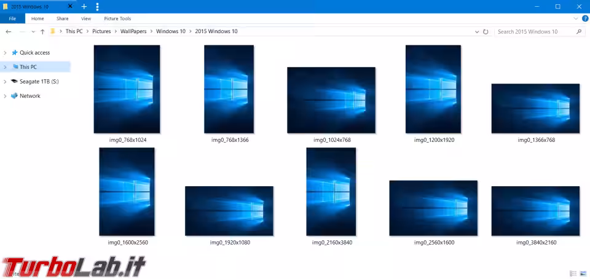Viewport: 590px width, 279px height.
Task: Open chevron after WallPapers breadcrumb
Action: (151, 31)
